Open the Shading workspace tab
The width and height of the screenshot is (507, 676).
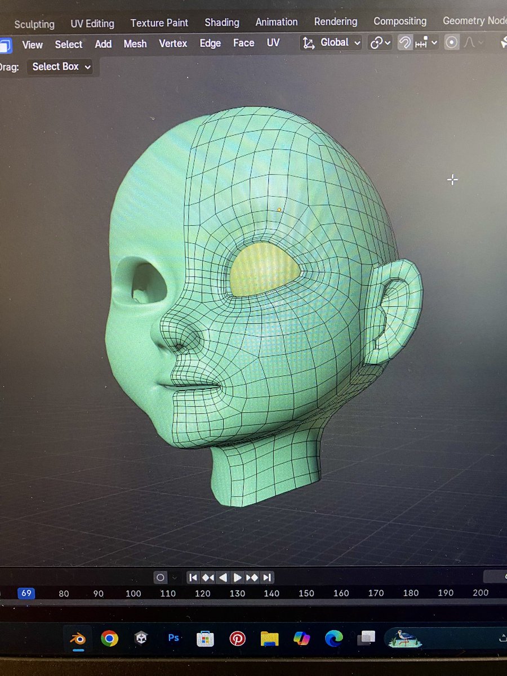222,23
